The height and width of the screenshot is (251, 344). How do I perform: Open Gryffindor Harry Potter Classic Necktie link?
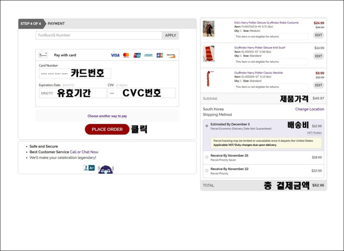tap(259, 73)
